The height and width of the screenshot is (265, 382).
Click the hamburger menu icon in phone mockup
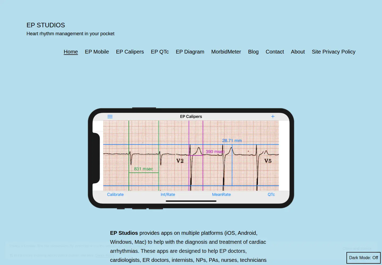click(110, 117)
